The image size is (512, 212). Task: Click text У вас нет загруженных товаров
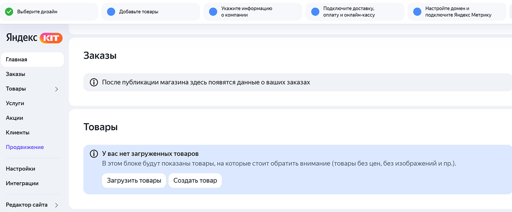pos(150,154)
